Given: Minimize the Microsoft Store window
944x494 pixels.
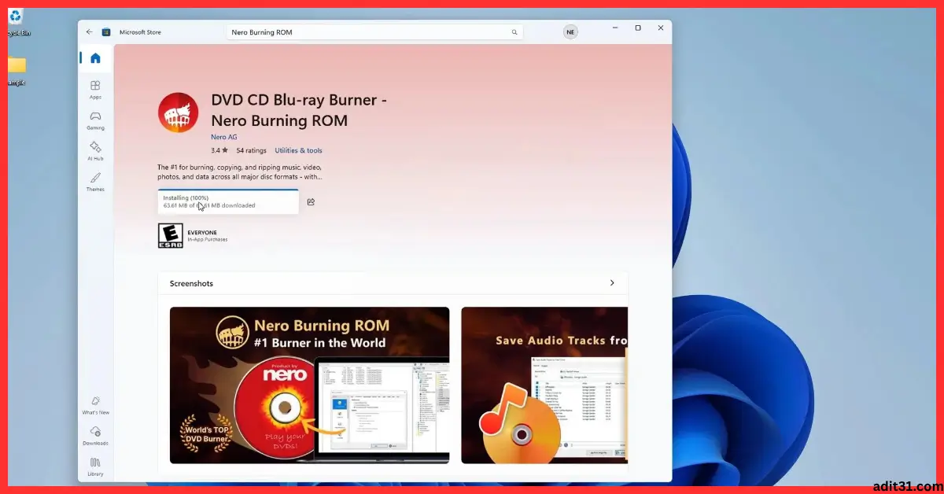Looking at the screenshot, I should 616,28.
